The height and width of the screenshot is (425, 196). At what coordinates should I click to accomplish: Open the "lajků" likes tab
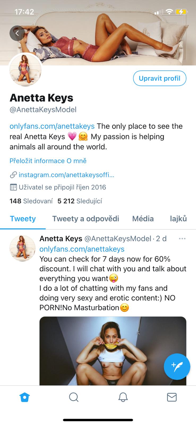178,219
